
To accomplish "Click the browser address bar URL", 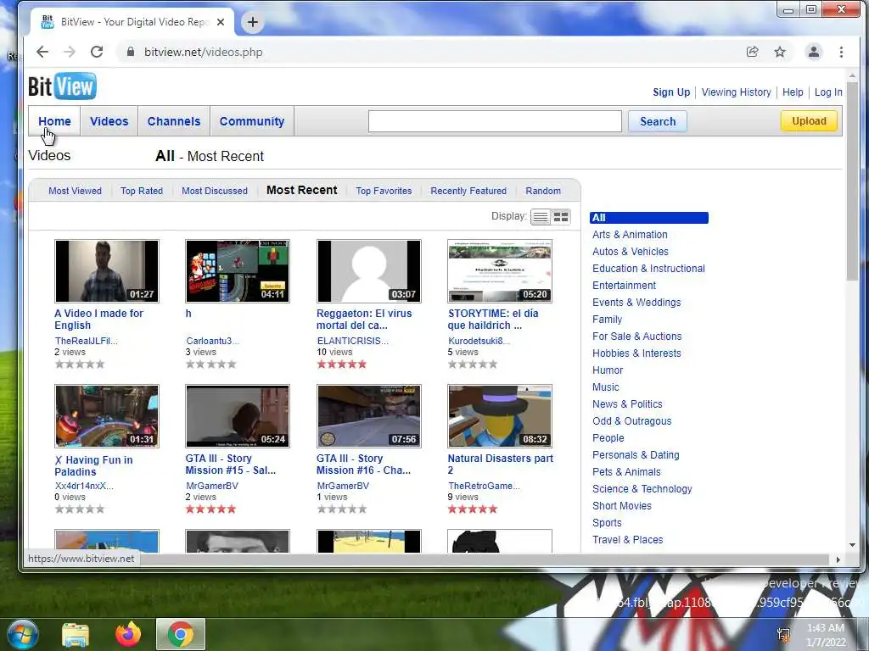I will [204, 52].
